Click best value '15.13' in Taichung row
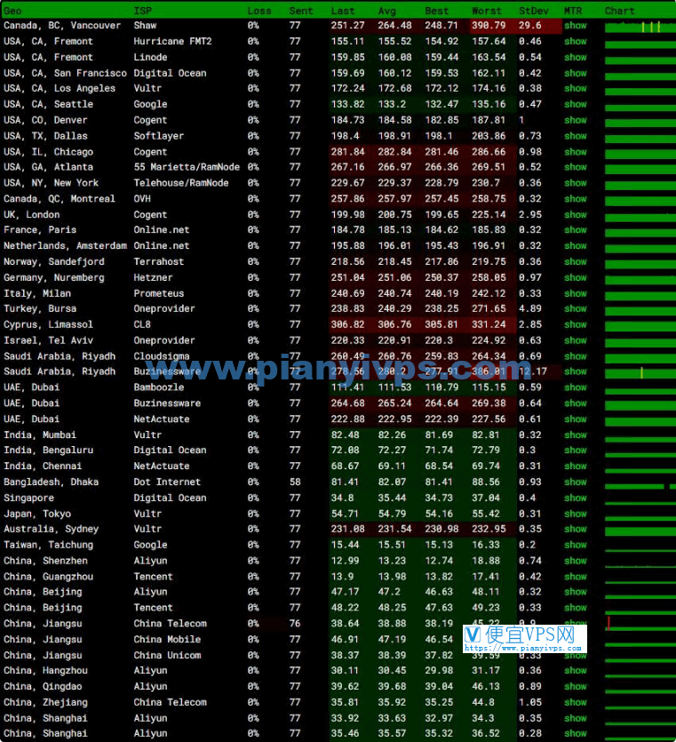The image size is (676, 742). click(439, 545)
